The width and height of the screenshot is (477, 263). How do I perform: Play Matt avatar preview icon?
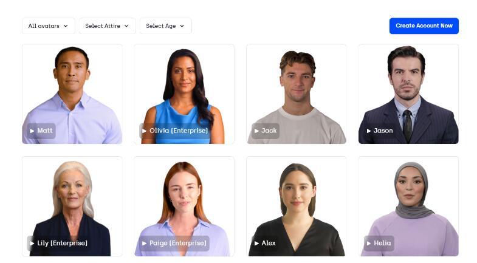tap(32, 131)
